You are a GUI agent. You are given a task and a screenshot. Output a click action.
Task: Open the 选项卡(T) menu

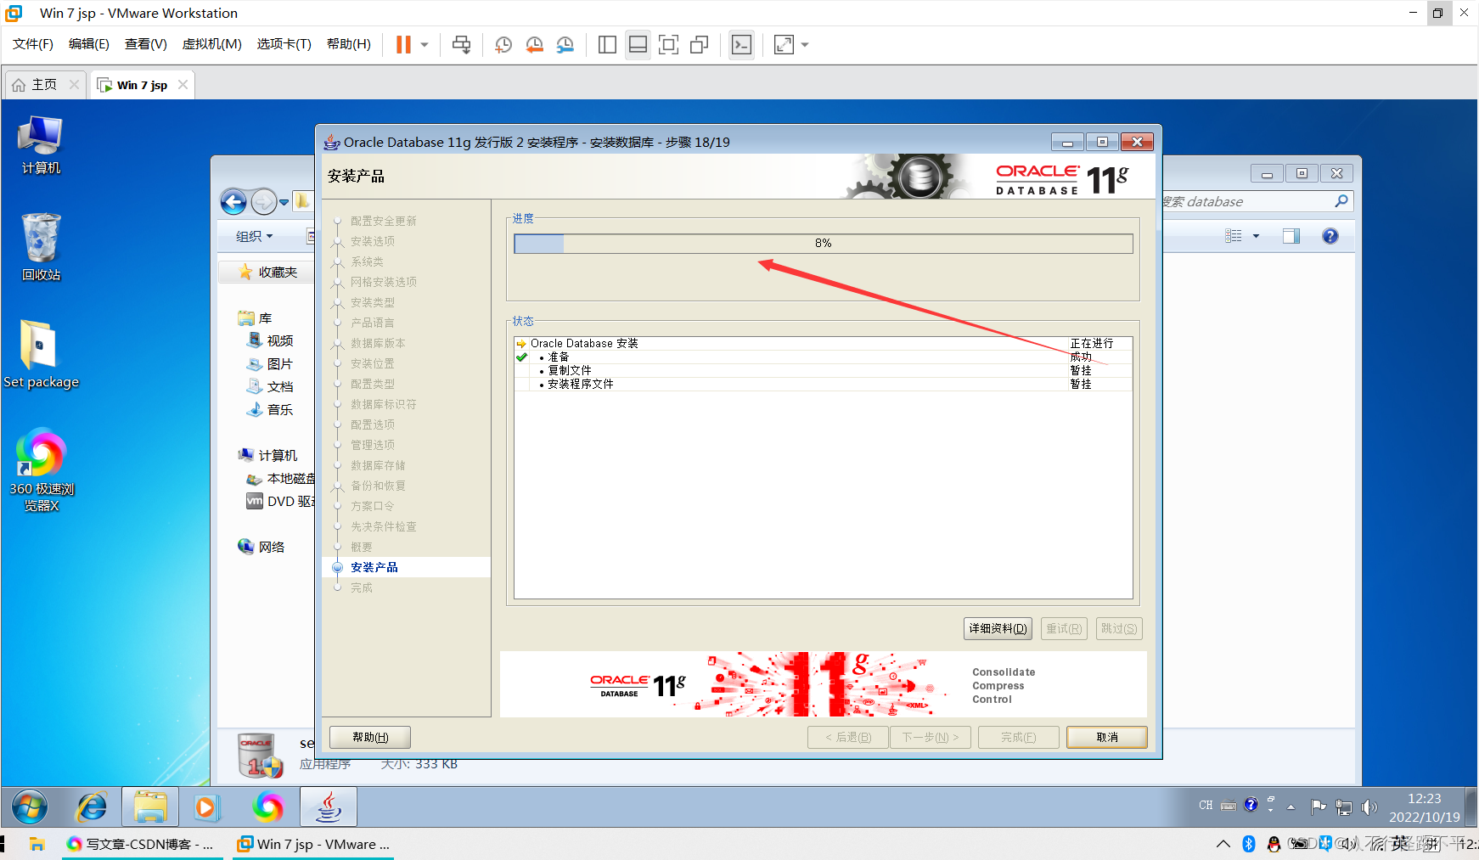pos(284,44)
